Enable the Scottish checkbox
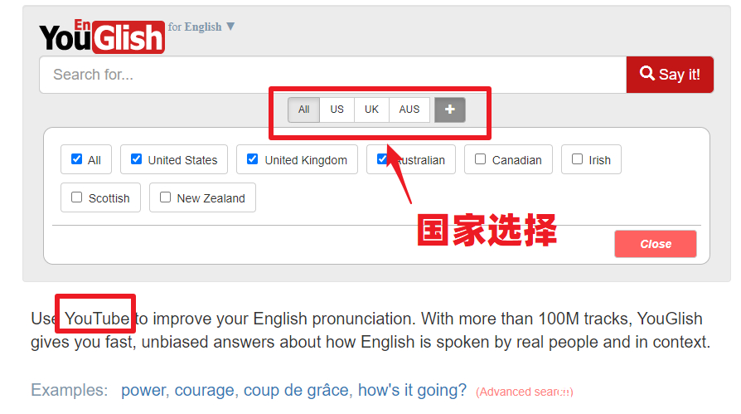741x414 pixels. pyautogui.click(x=76, y=197)
